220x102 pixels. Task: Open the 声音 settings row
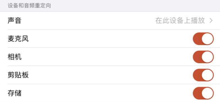110,21
